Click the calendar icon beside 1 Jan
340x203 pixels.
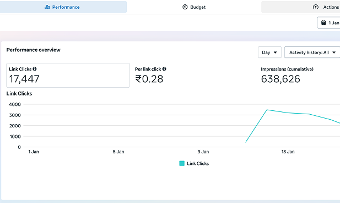pyautogui.click(x=323, y=23)
